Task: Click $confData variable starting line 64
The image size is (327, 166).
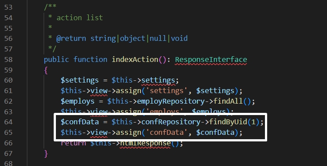Action: pyautogui.click(x=80, y=122)
